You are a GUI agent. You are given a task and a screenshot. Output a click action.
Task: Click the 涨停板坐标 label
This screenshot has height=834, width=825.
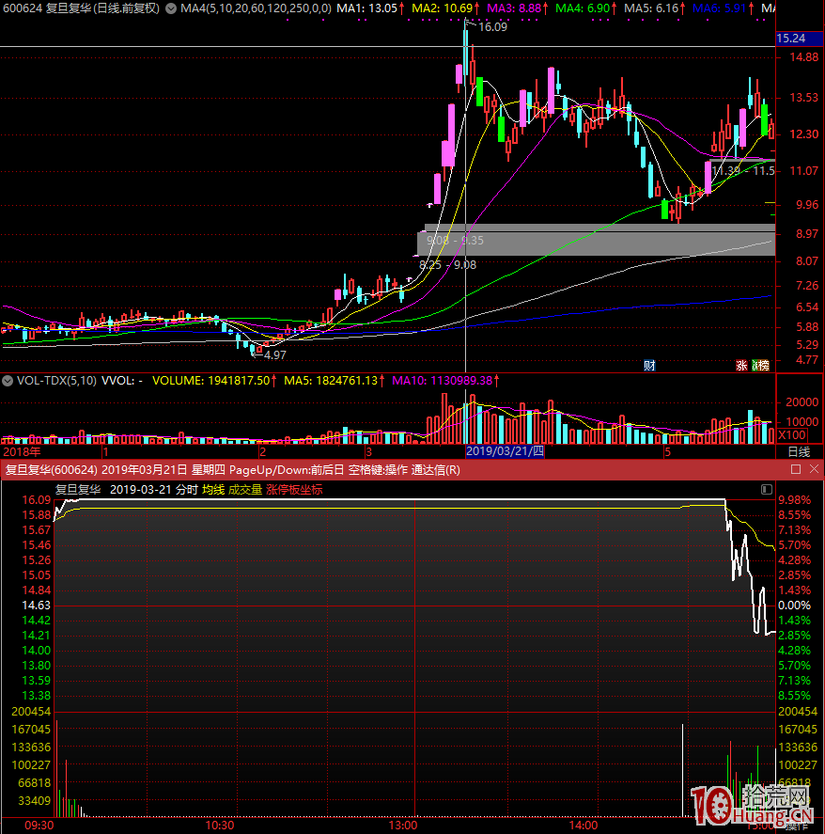tap(294, 489)
